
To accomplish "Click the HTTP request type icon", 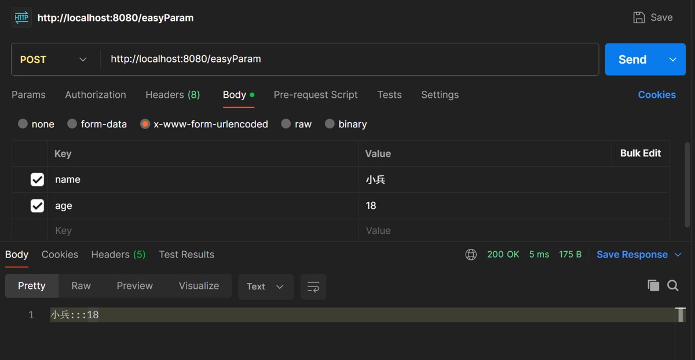I will 21,17.
